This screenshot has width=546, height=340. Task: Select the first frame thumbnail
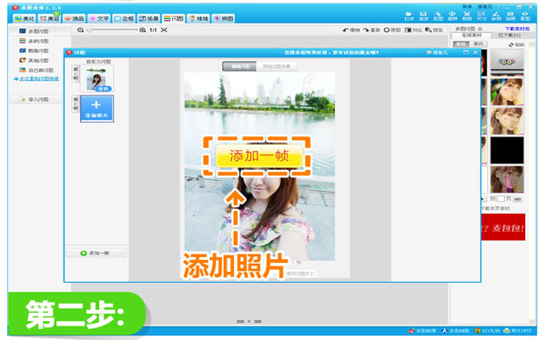click(96, 79)
